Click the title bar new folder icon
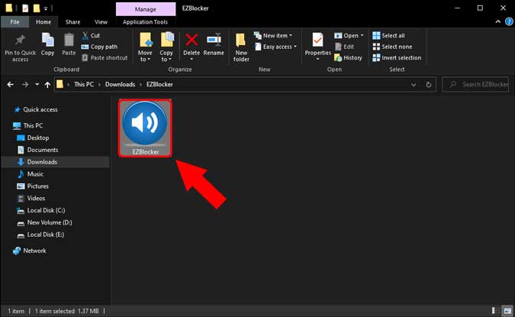Image resolution: width=515 pixels, height=317 pixels. [37, 8]
